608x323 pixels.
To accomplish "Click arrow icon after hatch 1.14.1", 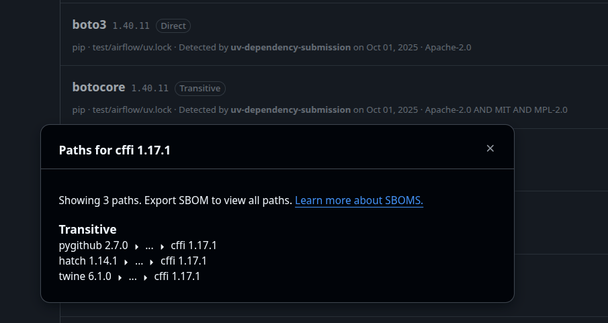I will pyautogui.click(x=126, y=262).
